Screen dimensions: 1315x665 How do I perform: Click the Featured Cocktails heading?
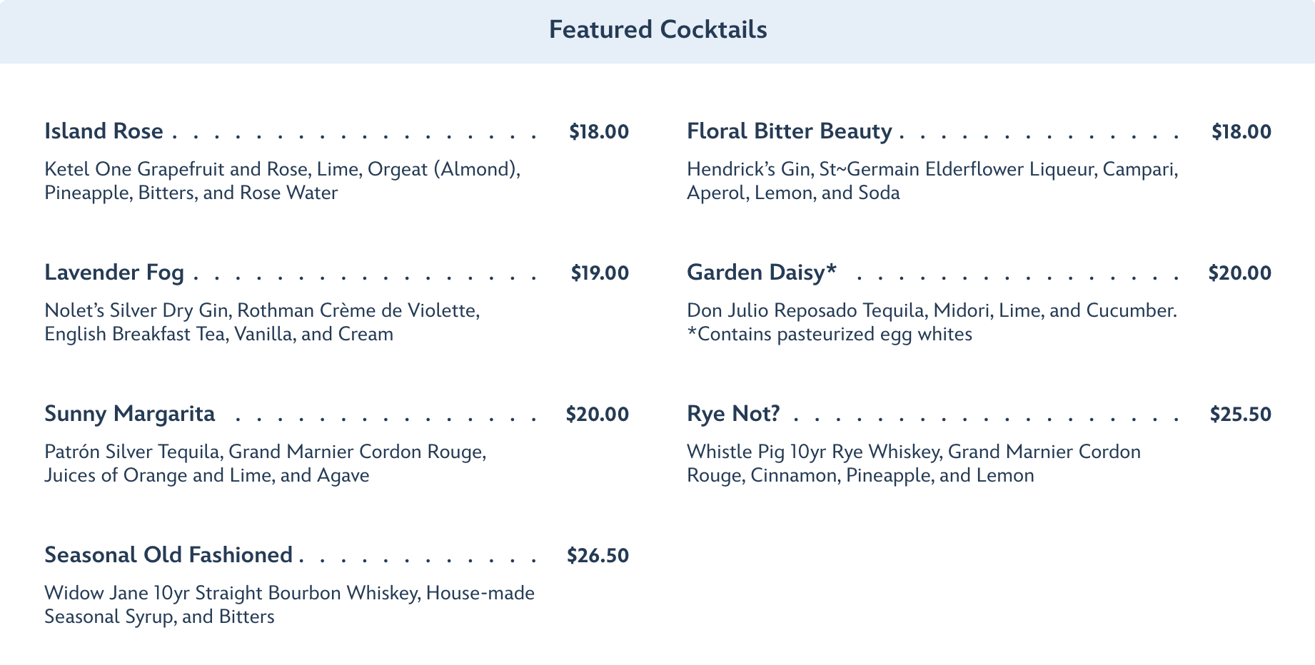[657, 30]
